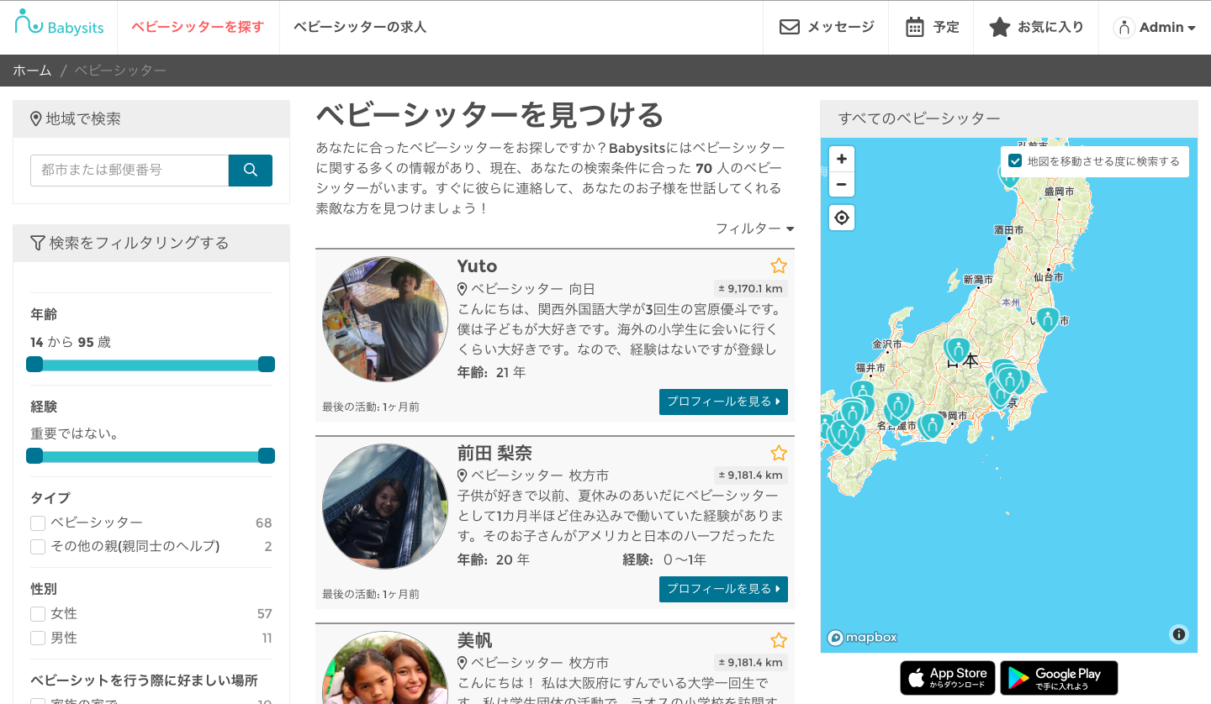1211x704 pixels.
Task: Click the location pin beside 地域で検索
Action: tap(36, 119)
